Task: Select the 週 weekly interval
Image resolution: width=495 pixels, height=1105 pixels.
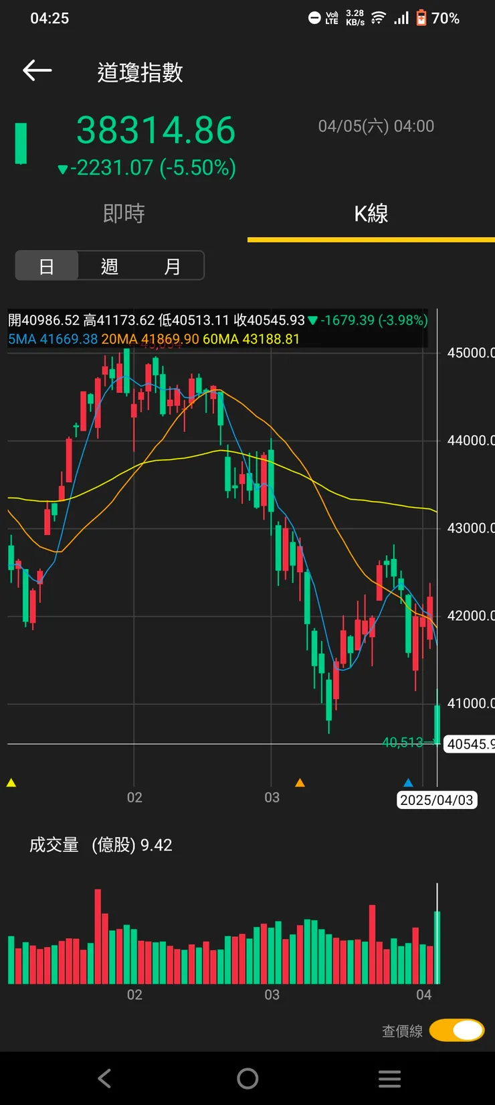Action: (x=110, y=266)
